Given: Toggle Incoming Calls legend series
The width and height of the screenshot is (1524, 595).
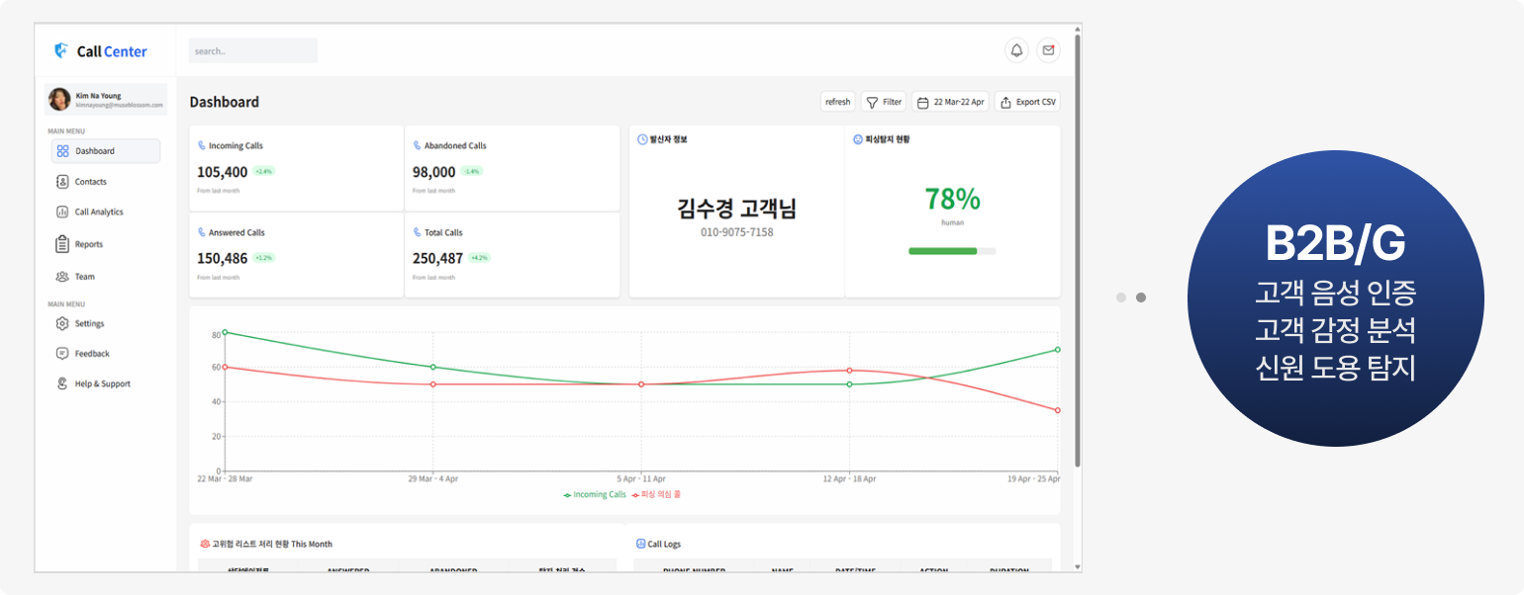Looking at the screenshot, I should pyautogui.click(x=595, y=494).
